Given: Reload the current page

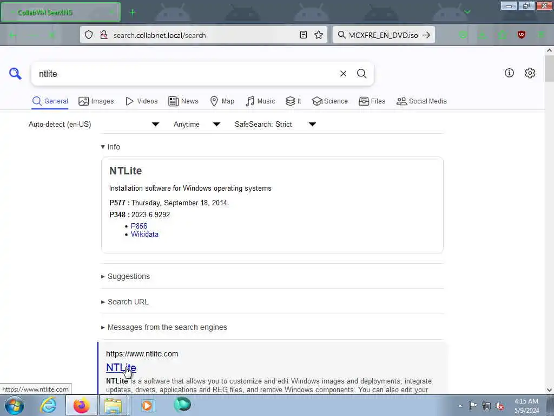Looking at the screenshot, I should (52, 35).
